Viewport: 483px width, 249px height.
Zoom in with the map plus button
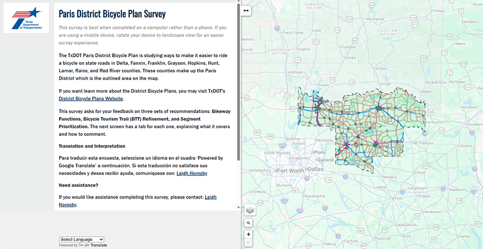[248, 234]
